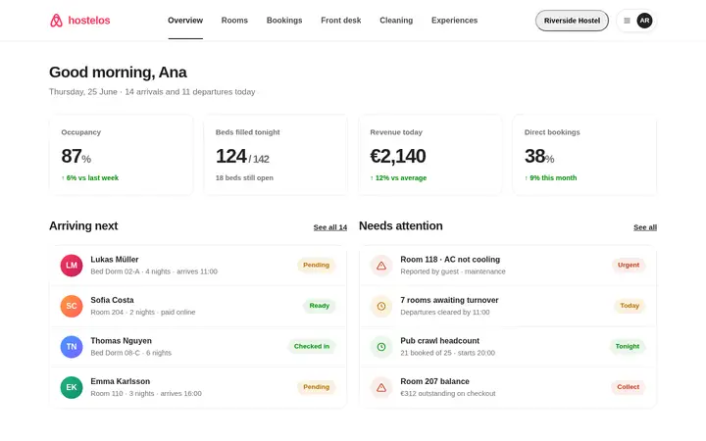Click the '124 / 142' beds value

pyautogui.click(x=242, y=157)
